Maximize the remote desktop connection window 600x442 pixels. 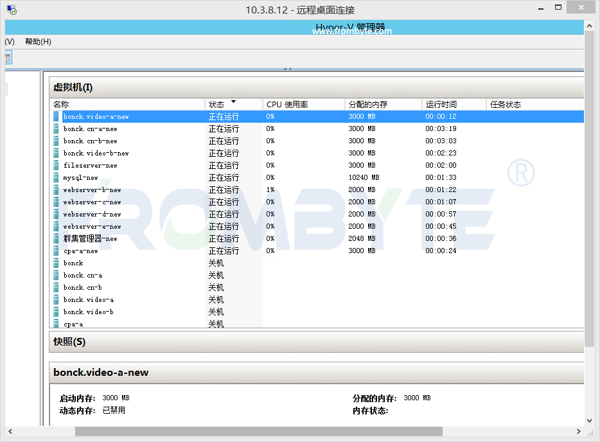coord(558,8)
